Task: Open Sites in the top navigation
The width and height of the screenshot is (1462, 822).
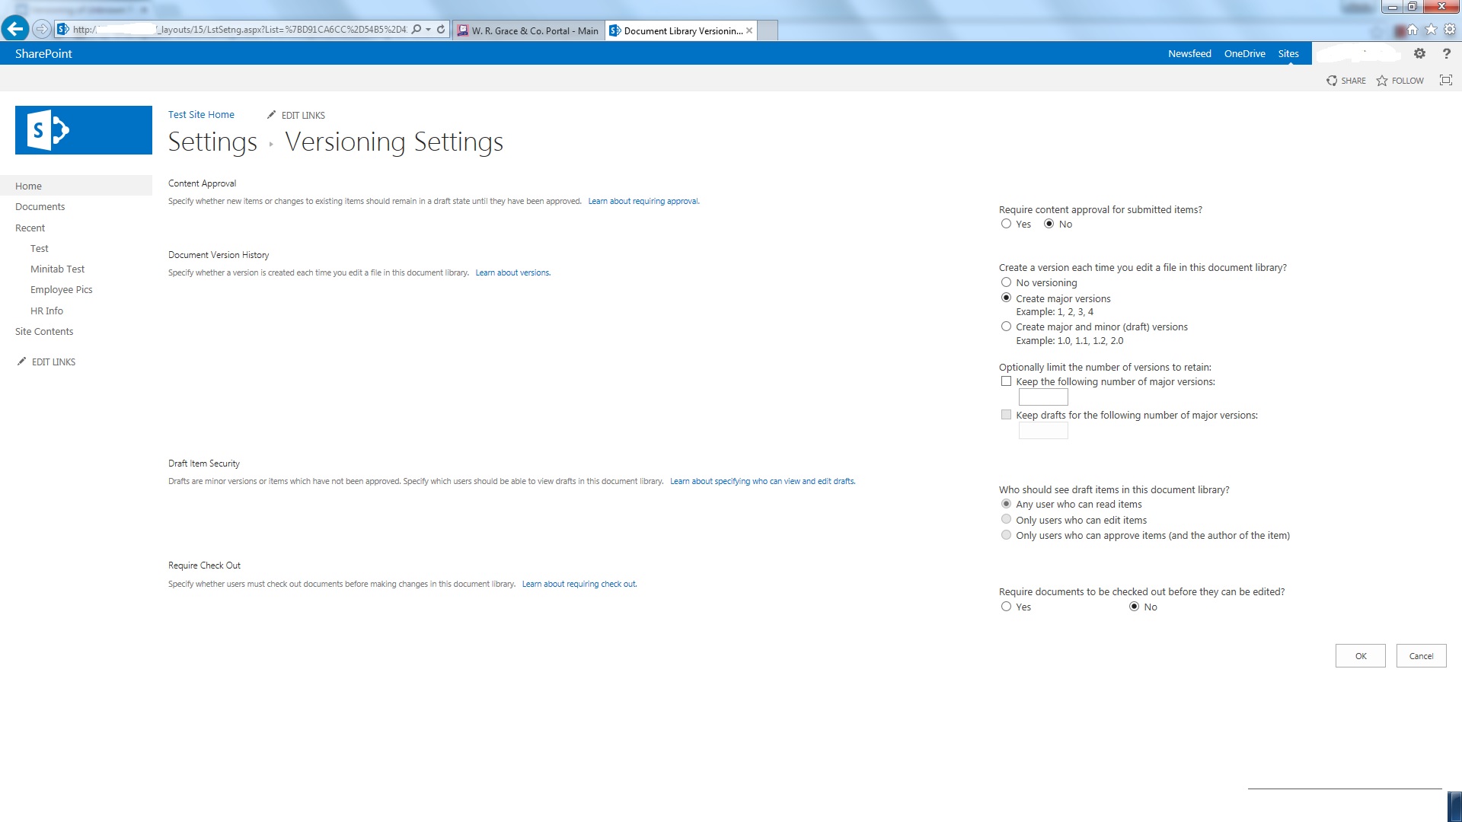Action: pyautogui.click(x=1288, y=53)
